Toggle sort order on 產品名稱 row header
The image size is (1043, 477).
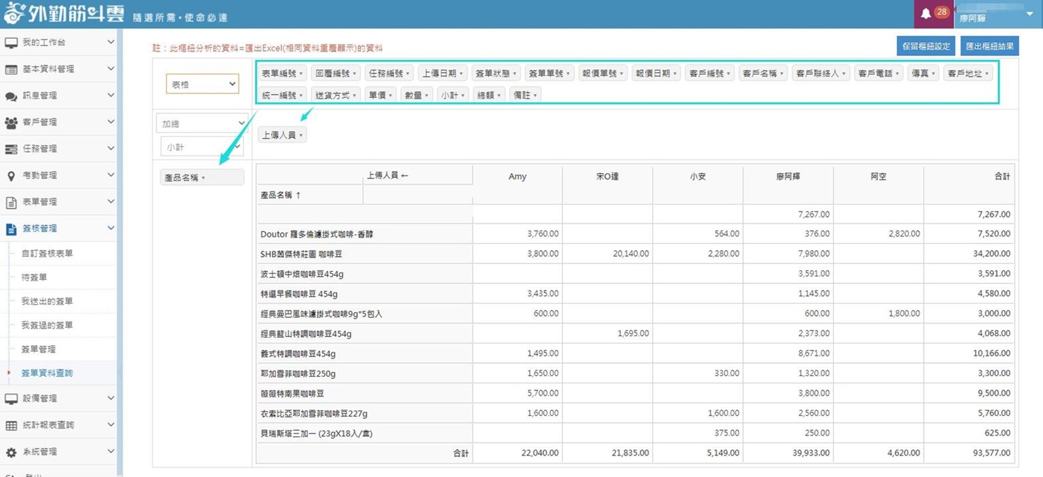(298, 195)
